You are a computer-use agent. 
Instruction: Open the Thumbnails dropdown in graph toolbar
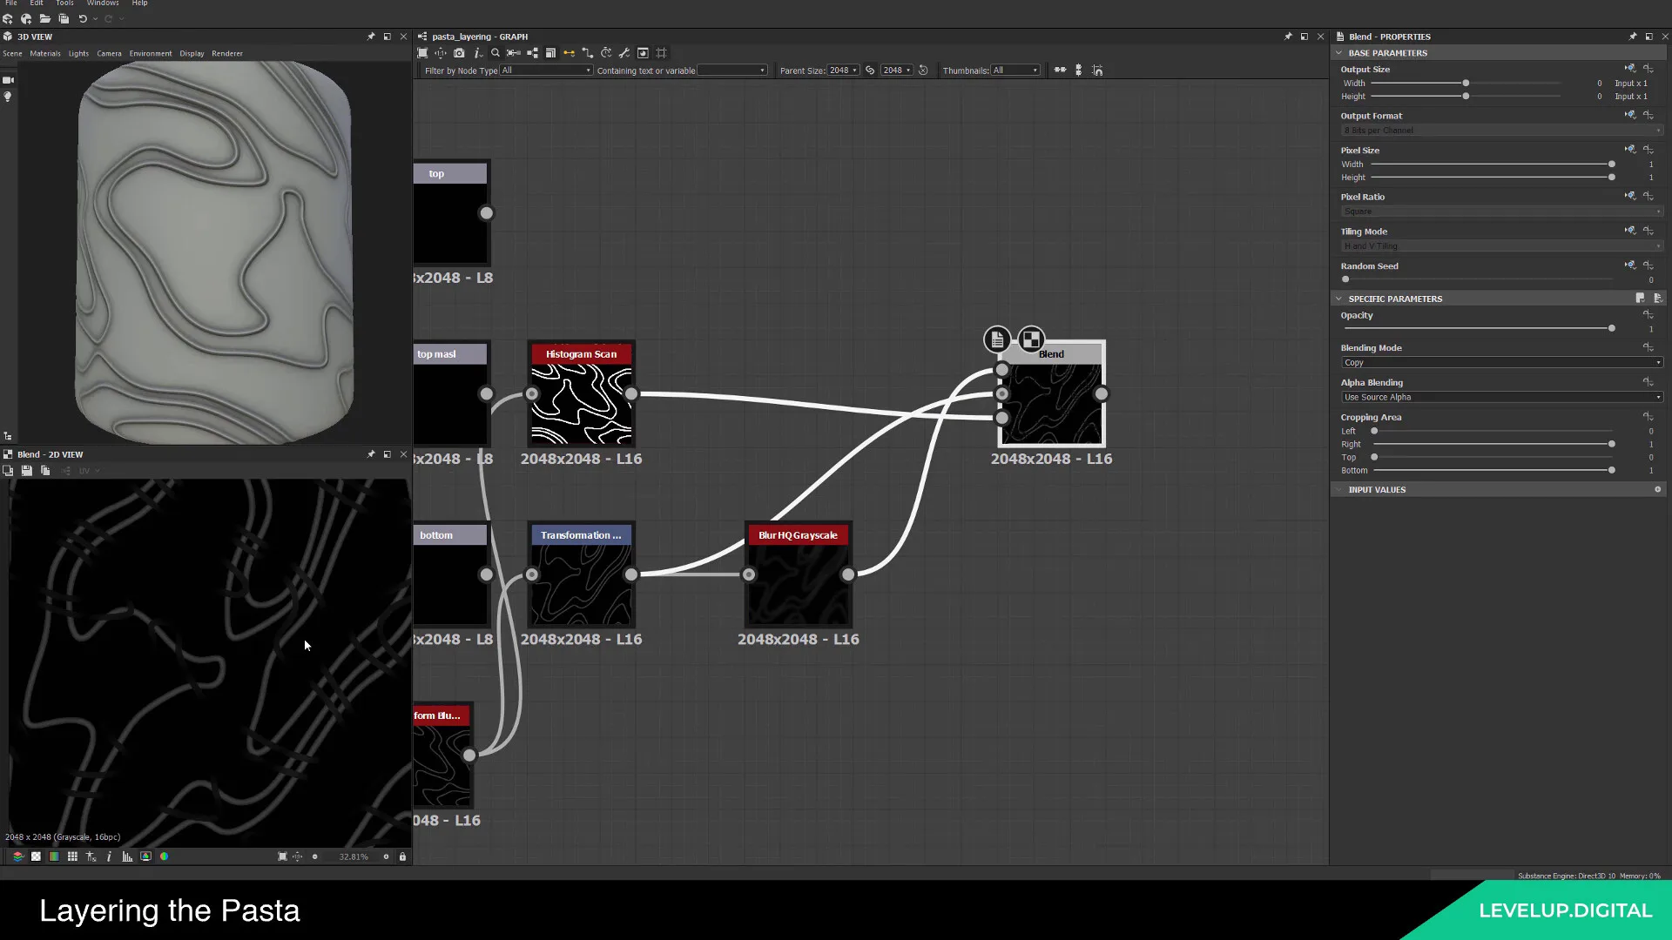(x=1015, y=70)
